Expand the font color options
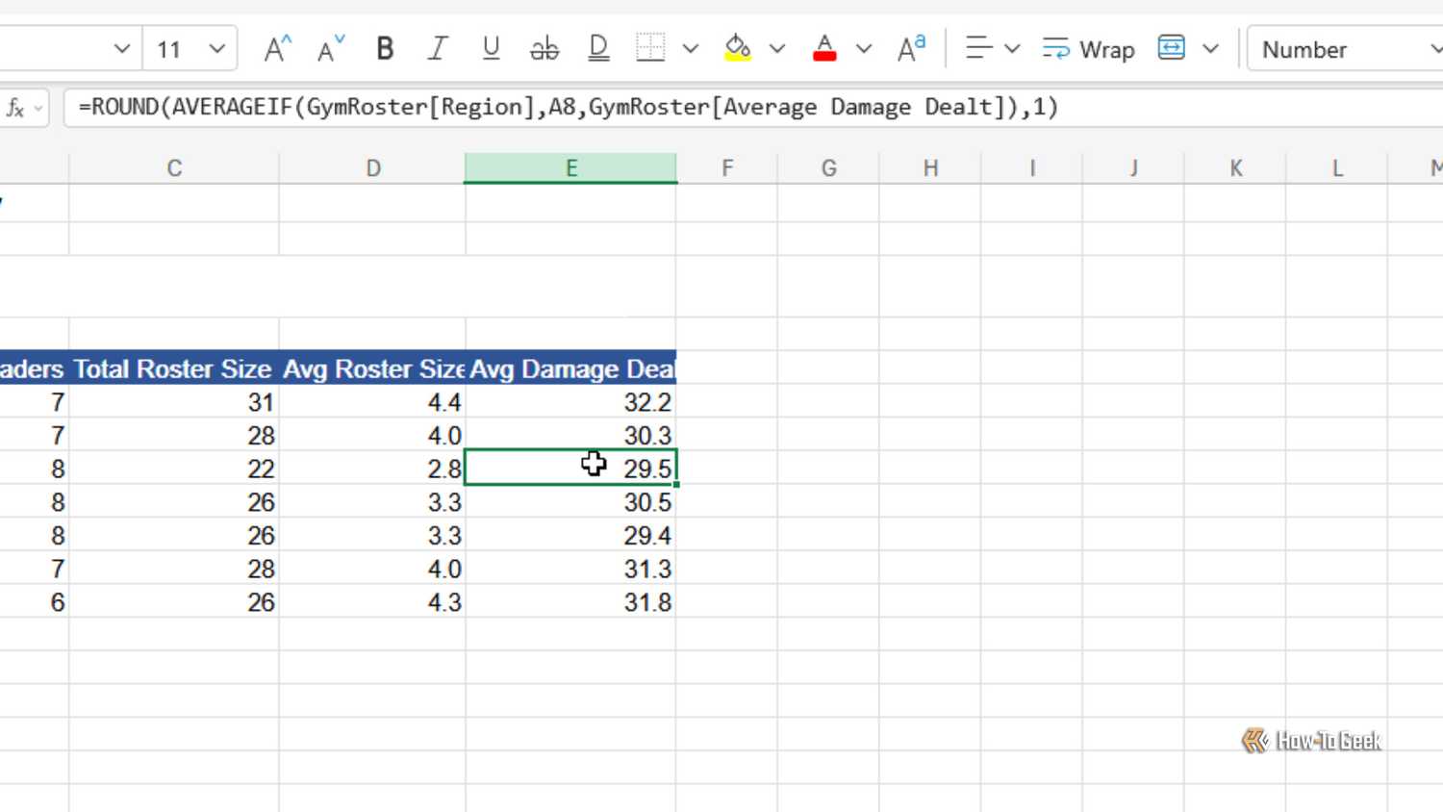The width and height of the screenshot is (1443, 812). point(864,49)
